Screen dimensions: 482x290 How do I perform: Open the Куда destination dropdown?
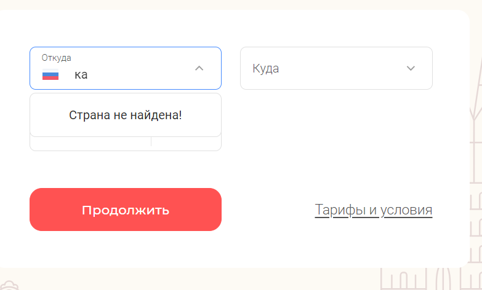click(336, 68)
